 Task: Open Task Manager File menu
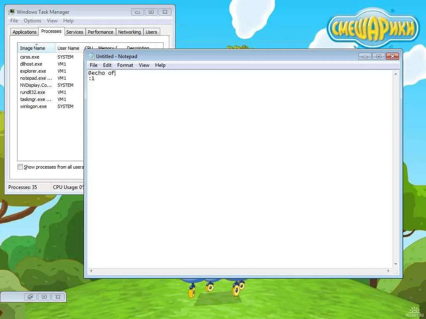14,21
